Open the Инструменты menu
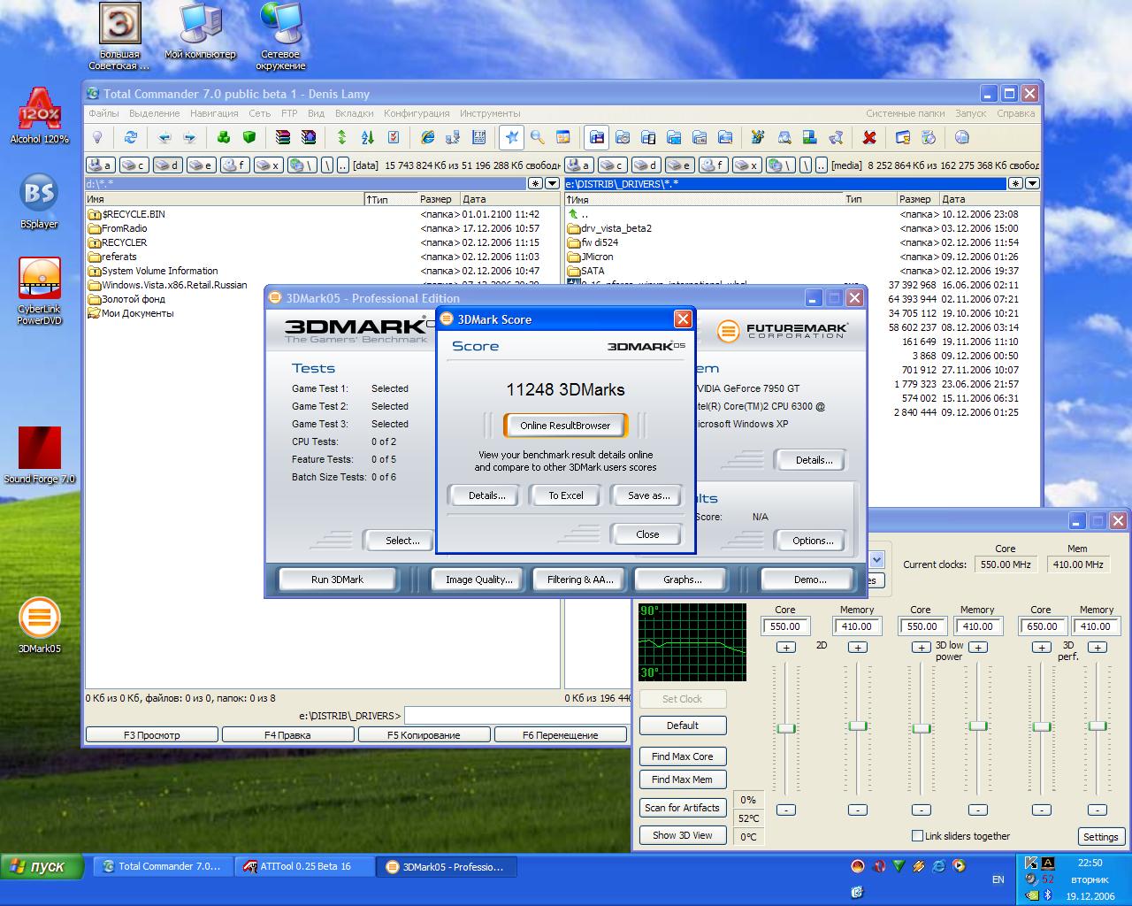Viewport: 1132px width, 906px height. pos(490,113)
